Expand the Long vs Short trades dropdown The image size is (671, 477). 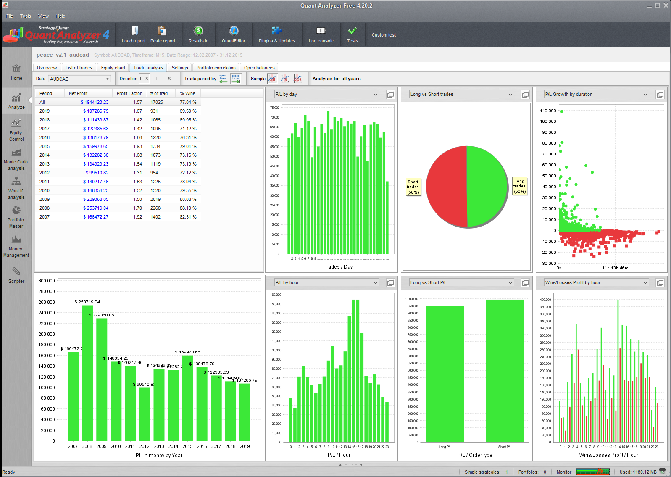pyautogui.click(x=462, y=95)
